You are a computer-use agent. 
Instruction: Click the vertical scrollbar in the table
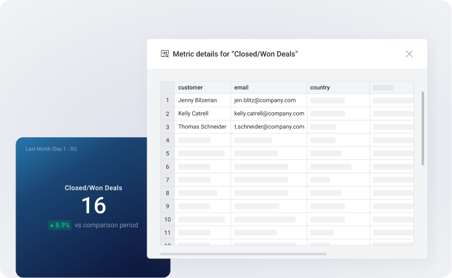point(423,128)
